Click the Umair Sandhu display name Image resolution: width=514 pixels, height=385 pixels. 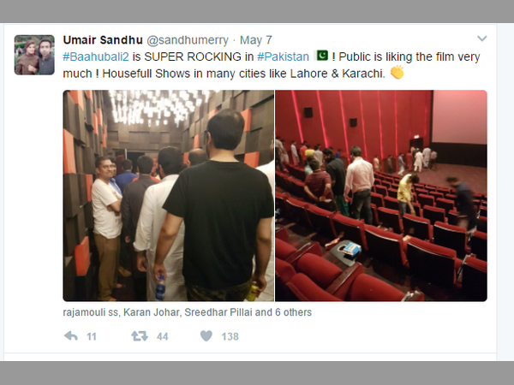(103, 40)
